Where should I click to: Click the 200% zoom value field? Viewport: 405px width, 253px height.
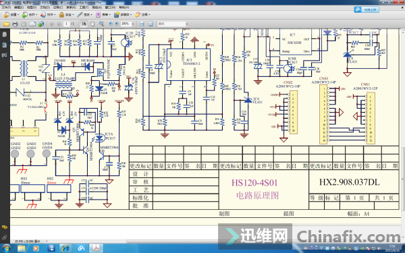[126, 24]
